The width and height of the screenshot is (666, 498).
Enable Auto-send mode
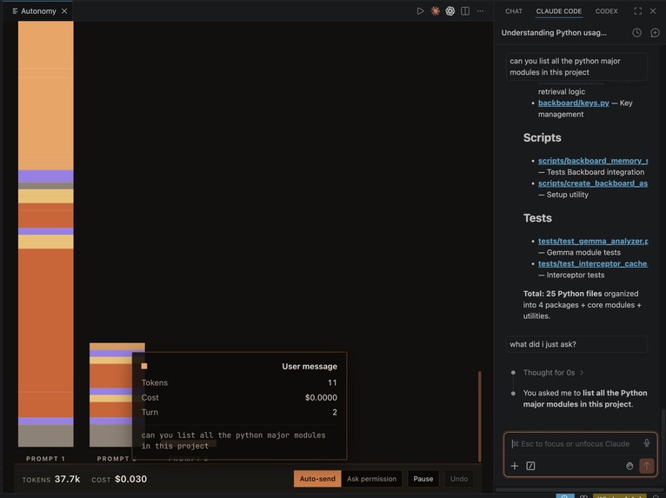tap(317, 479)
